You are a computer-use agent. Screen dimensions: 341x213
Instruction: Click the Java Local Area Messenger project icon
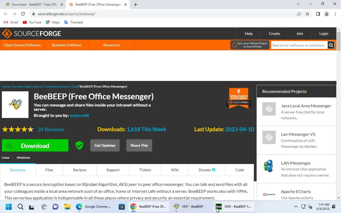(269, 109)
